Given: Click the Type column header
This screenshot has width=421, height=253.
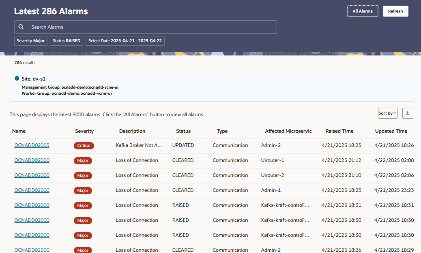Looking at the screenshot, I should point(222,131).
